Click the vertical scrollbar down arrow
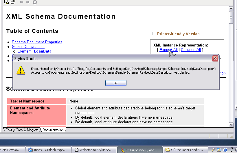This screenshot has height=153, width=237. [231, 125]
